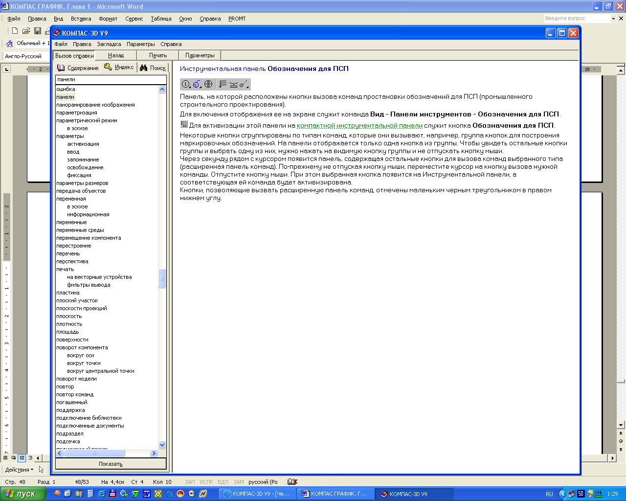626x501 pixels.
Task: Click the '384' memory tray icon
Action: tap(598, 494)
